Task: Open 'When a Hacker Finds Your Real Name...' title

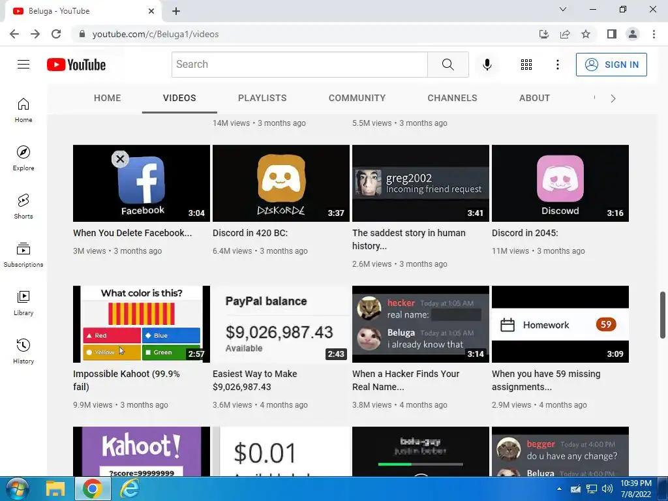Action: [406, 380]
